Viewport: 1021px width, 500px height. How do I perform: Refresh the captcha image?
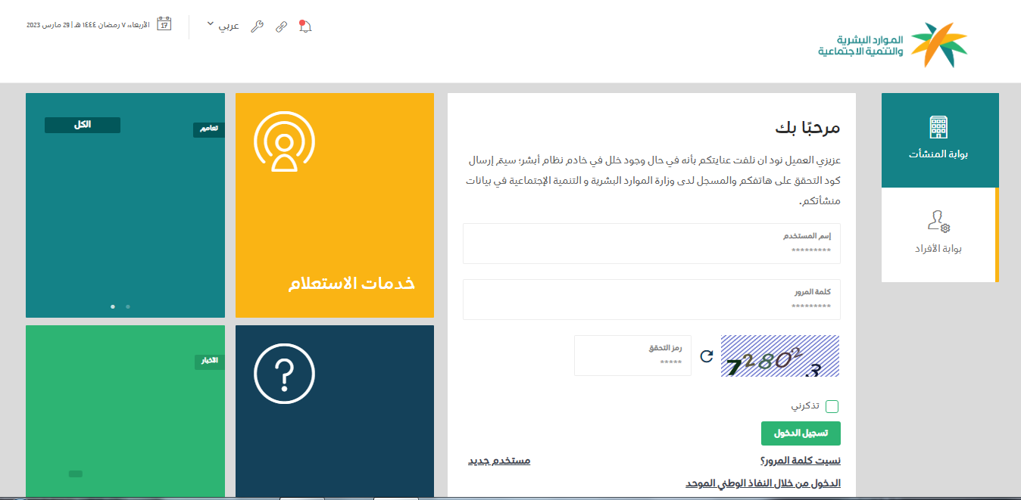click(x=707, y=356)
